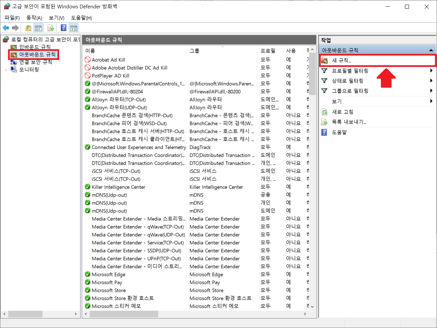Click the 새로 고침 refresh icon

pos(324,112)
